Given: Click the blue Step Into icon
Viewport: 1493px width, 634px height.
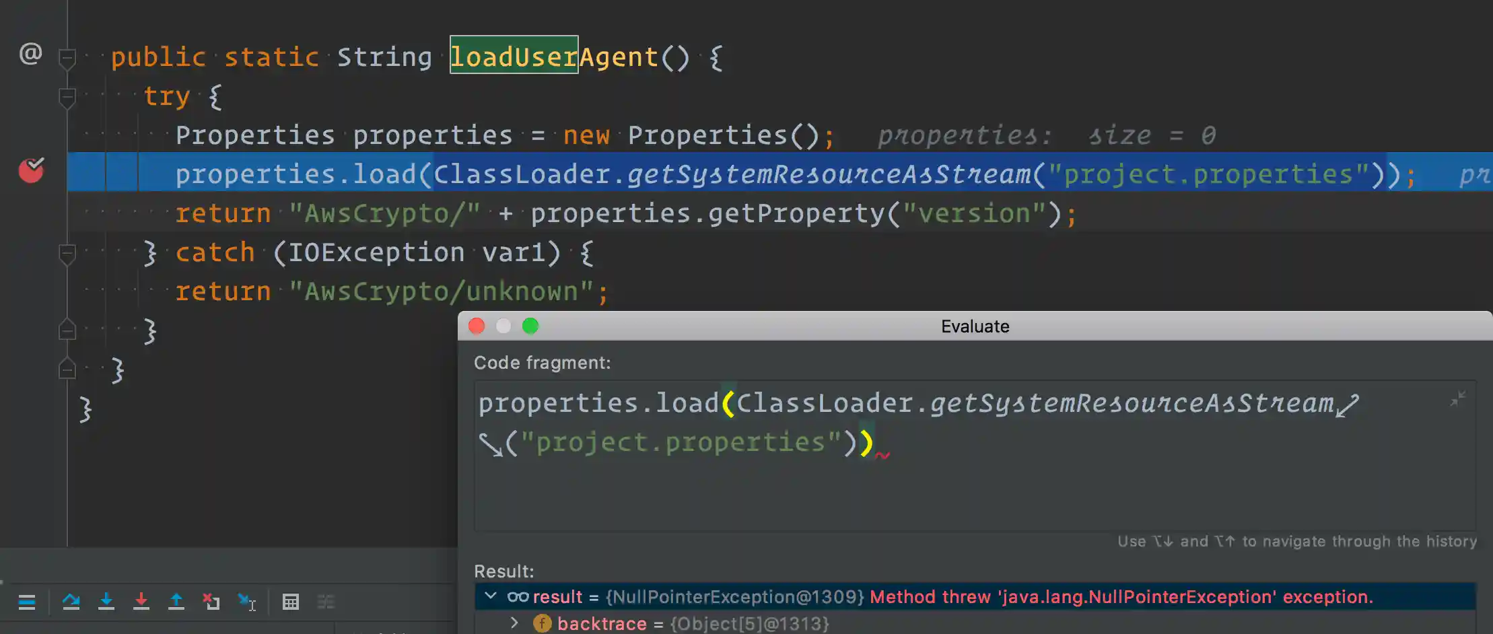Looking at the screenshot, I should coord(106,602).
